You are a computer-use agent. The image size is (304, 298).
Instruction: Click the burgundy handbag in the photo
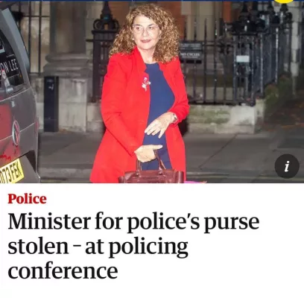152,171
